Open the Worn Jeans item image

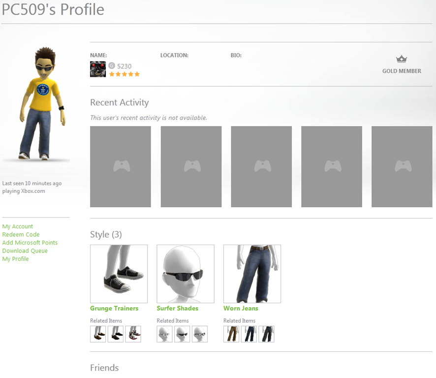(x=252, y=274)
